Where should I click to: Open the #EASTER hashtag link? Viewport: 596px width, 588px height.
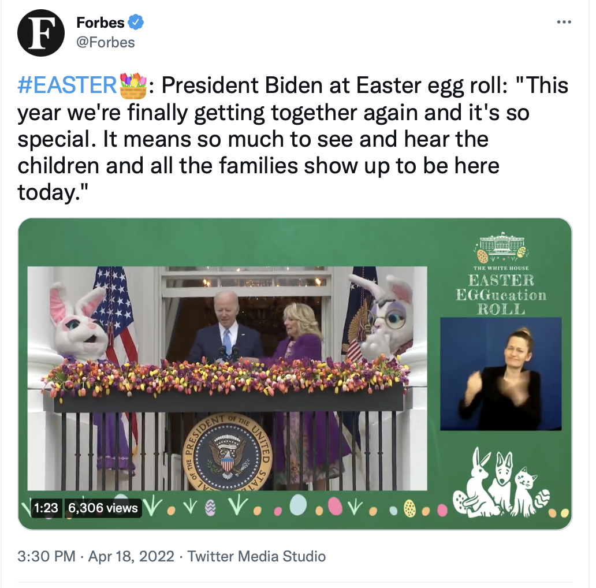coord(67,85)
